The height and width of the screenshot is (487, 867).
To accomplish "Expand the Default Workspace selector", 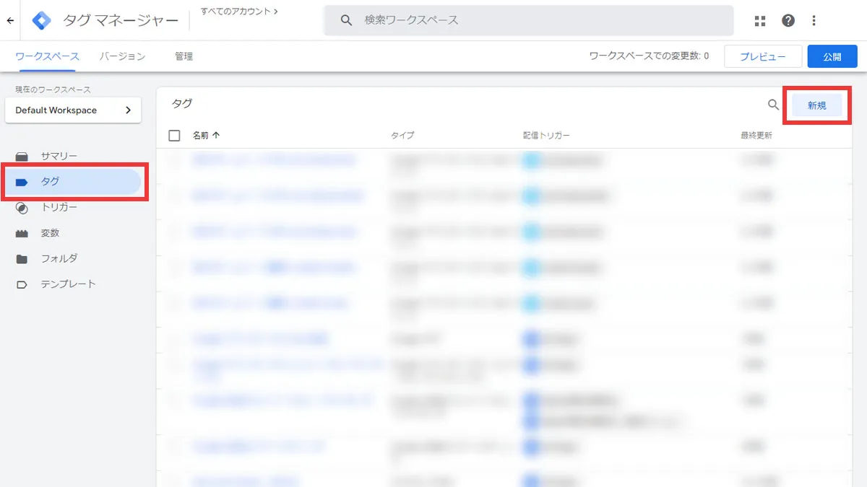I will pos(72,110).
